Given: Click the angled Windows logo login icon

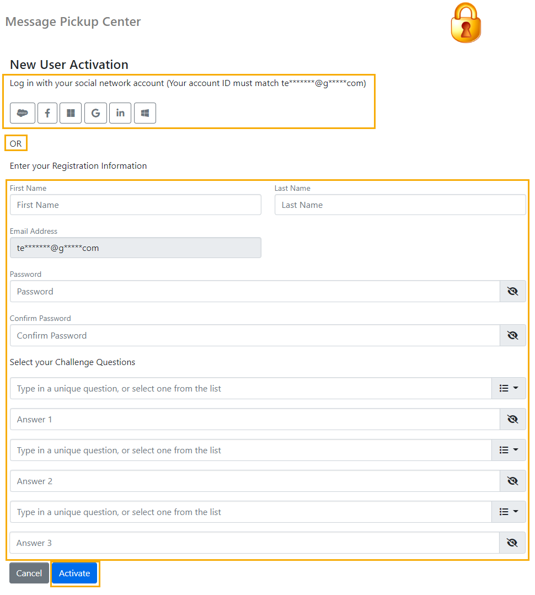Looking at the screenshot, I should 145,113.
